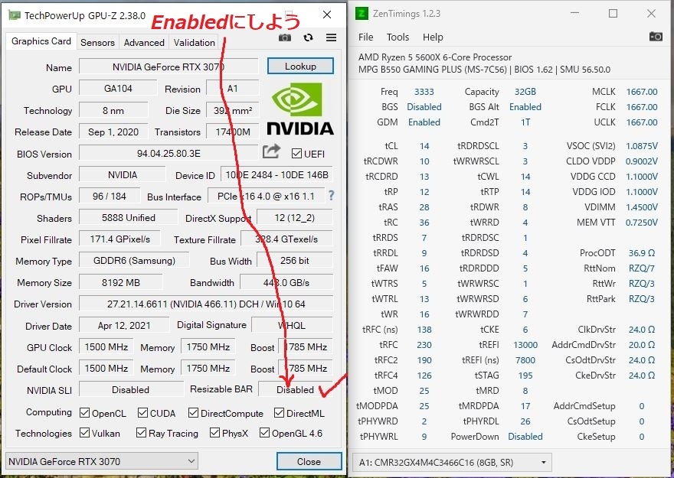Toggle the Ray Tracing checkbox
Screen dimensions: 674x478
point(141,433)
